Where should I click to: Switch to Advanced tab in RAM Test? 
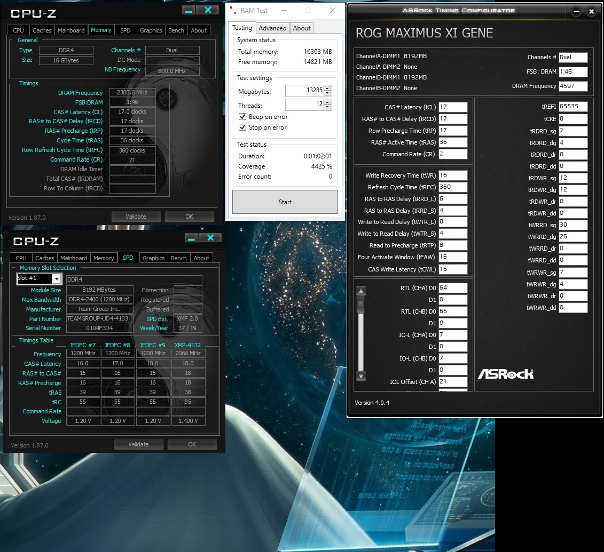tap(272, 28)
